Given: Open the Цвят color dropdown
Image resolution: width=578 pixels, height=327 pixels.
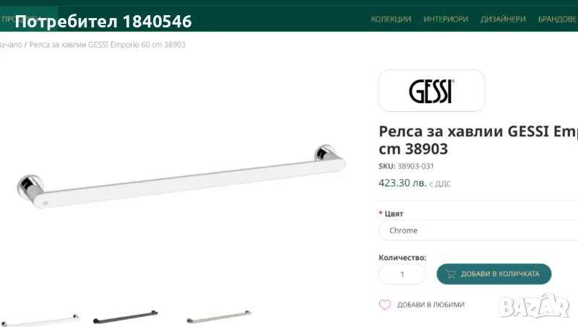Looking at the screenshot, I should [x=478, y=230].
